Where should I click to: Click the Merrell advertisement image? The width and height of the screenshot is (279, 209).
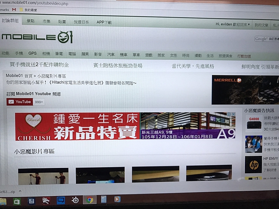pos(245,90)
